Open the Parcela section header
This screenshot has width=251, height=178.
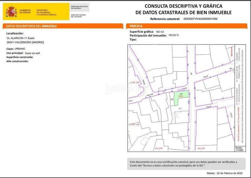click(x=136, y=26)
